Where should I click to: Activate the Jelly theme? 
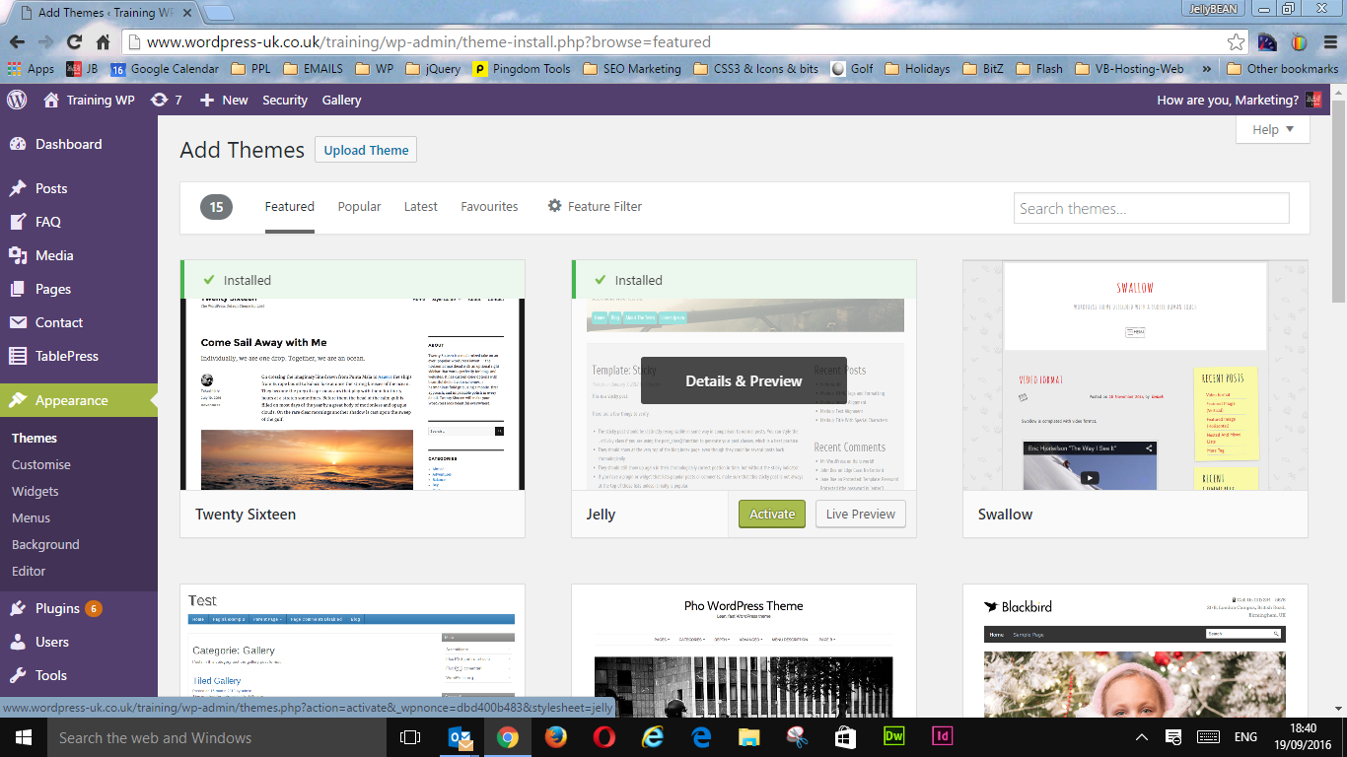[x=772, y=514]
